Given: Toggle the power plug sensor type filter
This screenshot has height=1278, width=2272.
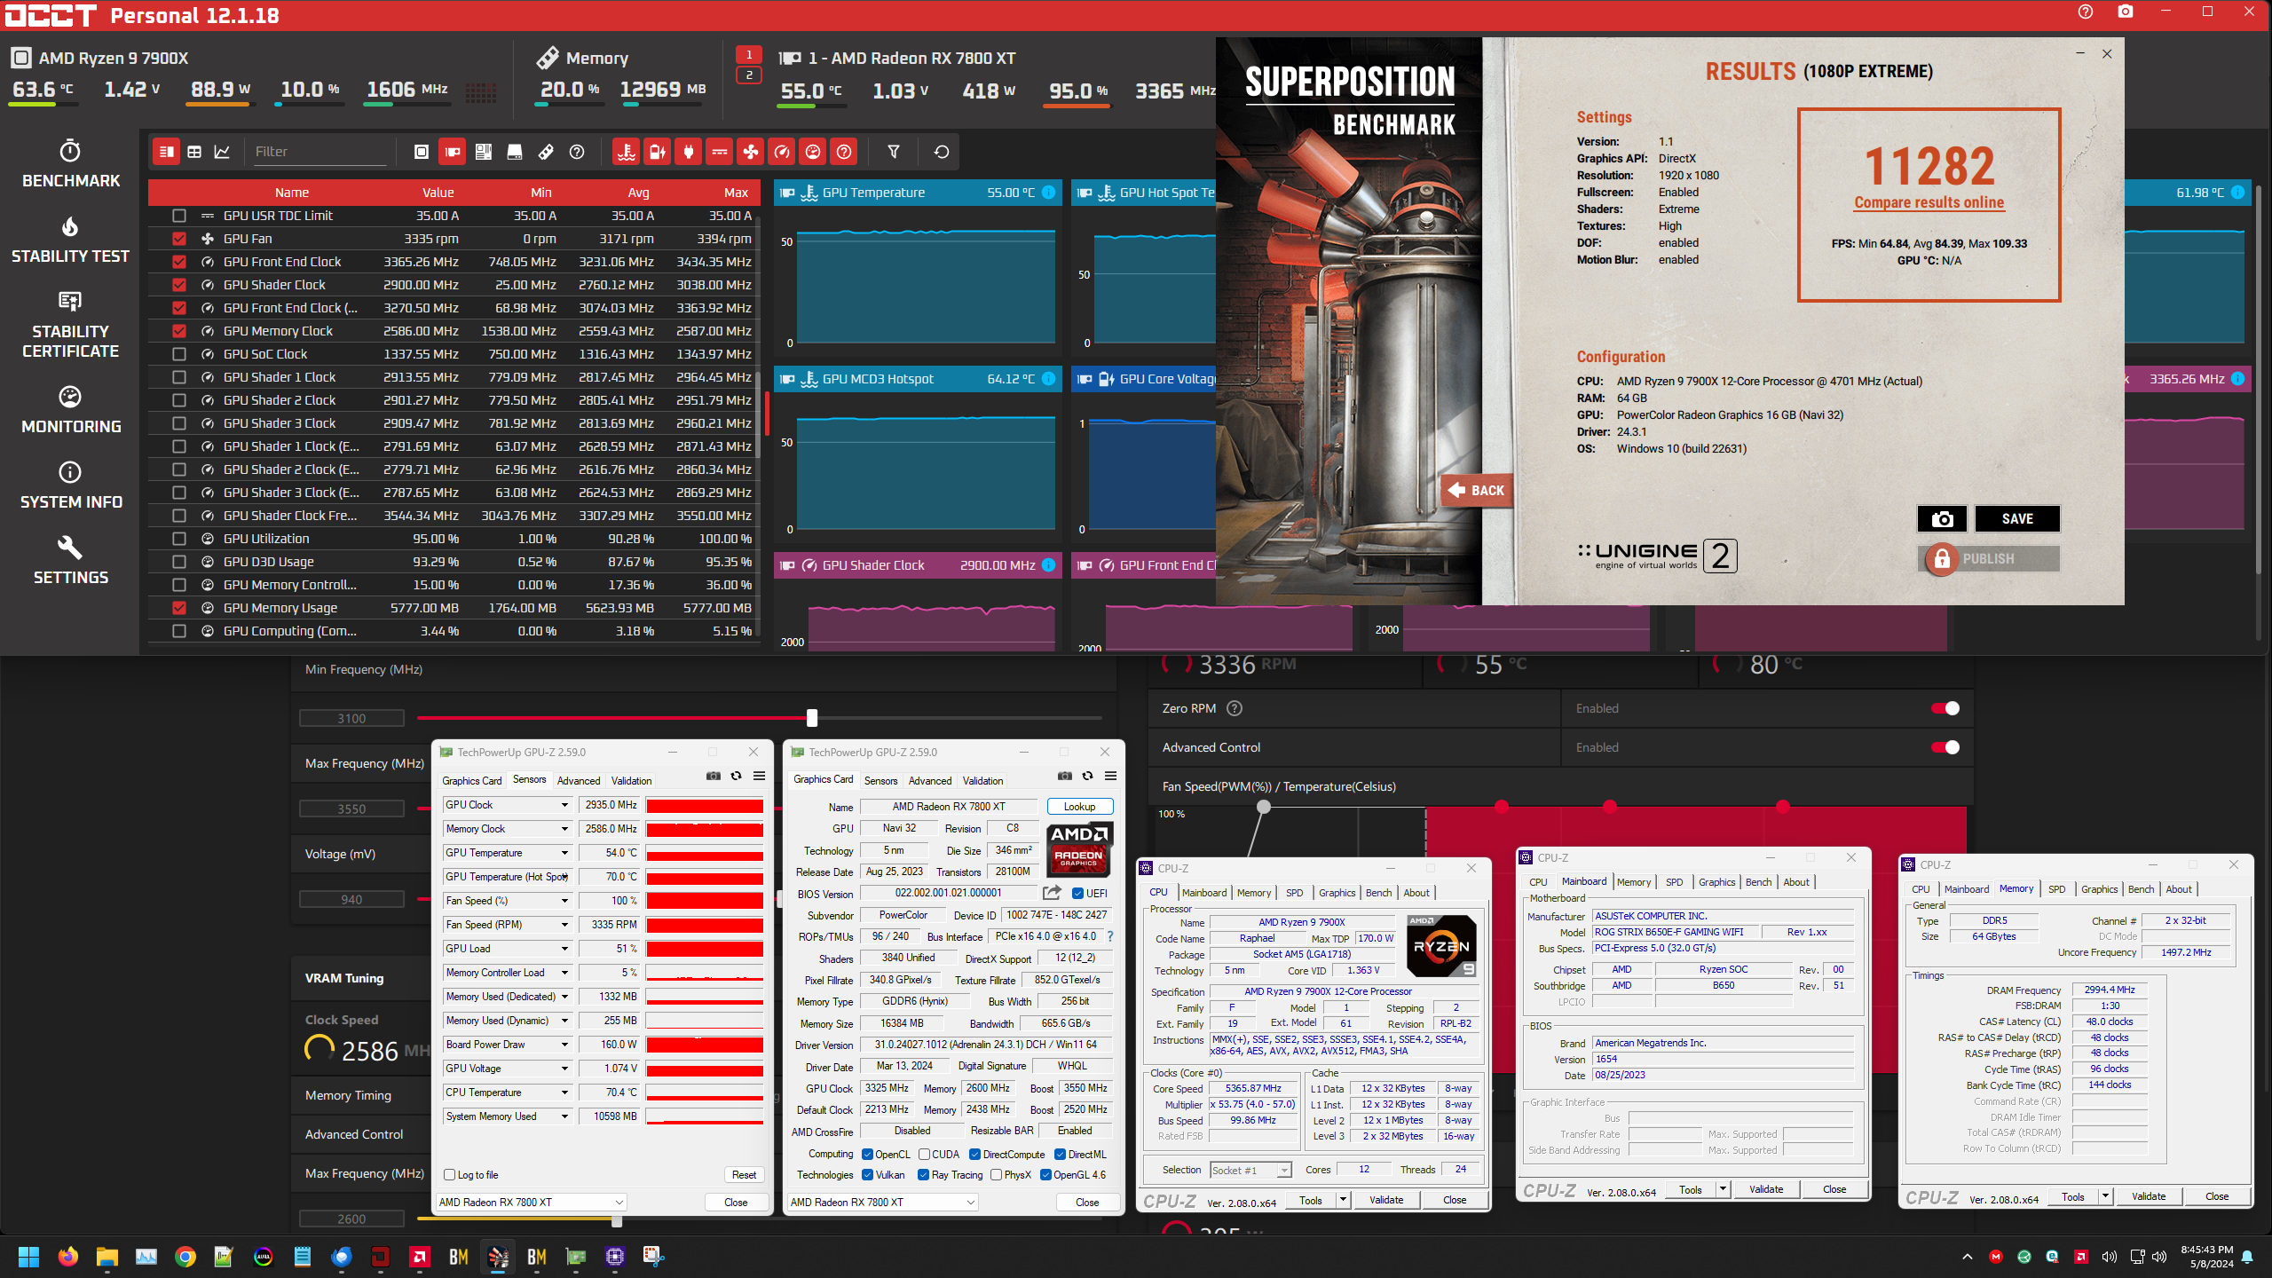Looking at the screenshot, I should tap(689, 152).
